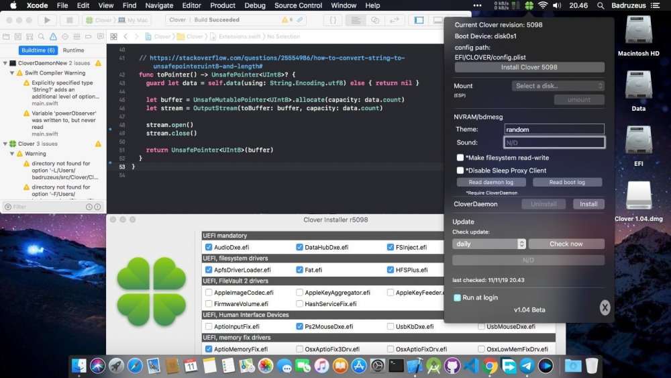This screenshot has height=378, width=671.
Task: Click the warning count badge in activity bar
Action: click(287, 19)
